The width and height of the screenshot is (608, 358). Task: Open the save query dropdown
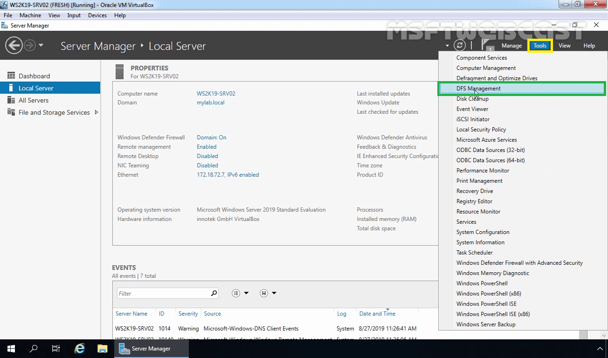269,293
